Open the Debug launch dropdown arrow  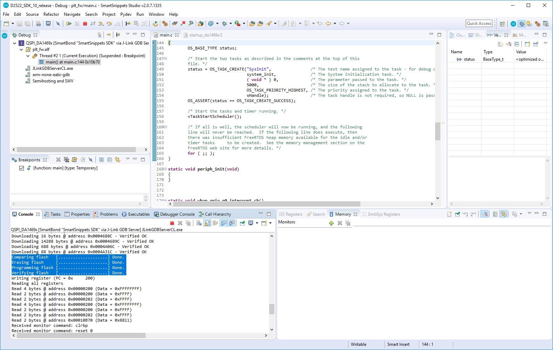pyautogui.click(x=231, y=23)
